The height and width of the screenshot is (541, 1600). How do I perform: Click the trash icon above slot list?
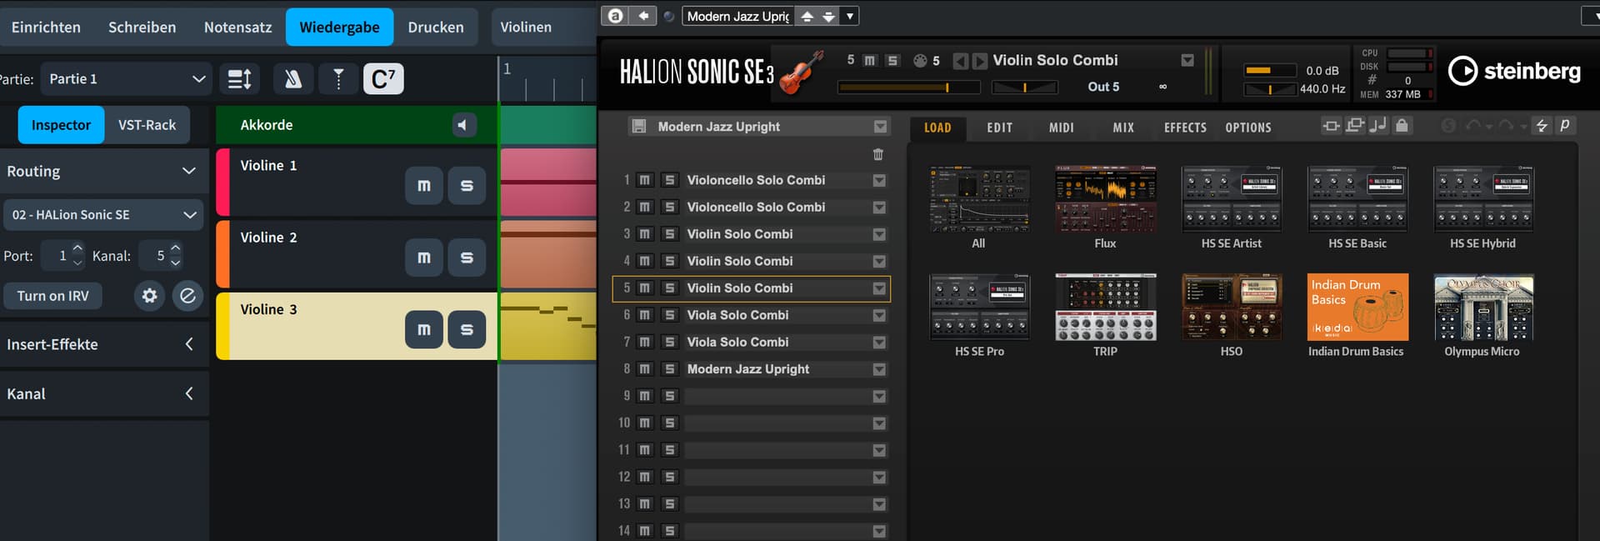point(877,154)
